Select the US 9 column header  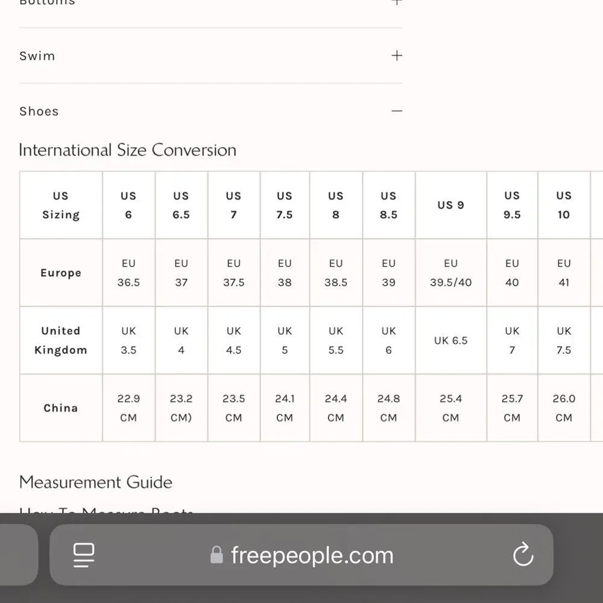(450, 205)
